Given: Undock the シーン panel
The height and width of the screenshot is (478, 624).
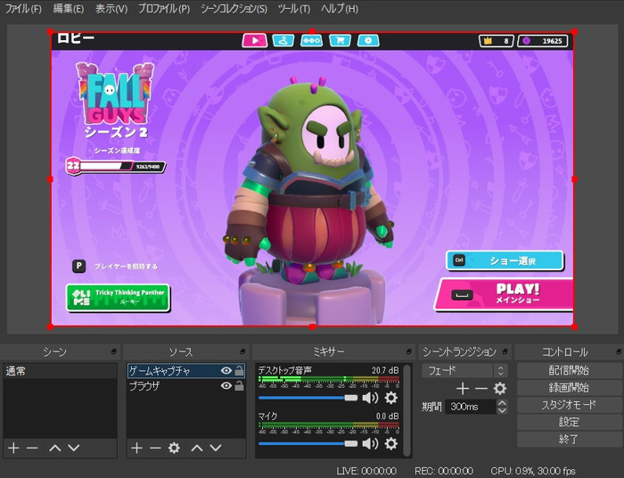Looking at the screenshot, I should point(114,352).
